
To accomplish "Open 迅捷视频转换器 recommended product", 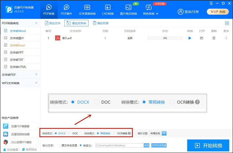I will coord(20,134).
